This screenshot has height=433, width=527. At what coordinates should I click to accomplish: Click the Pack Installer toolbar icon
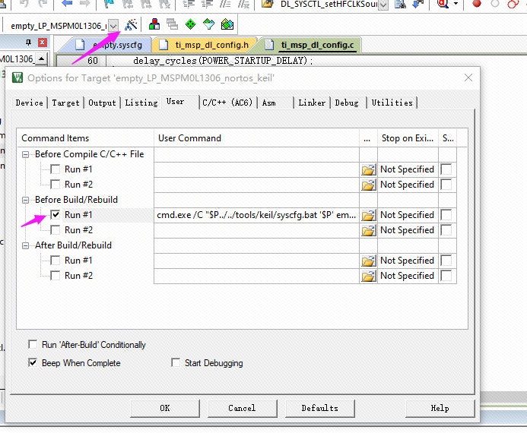[x=227, y=25]
